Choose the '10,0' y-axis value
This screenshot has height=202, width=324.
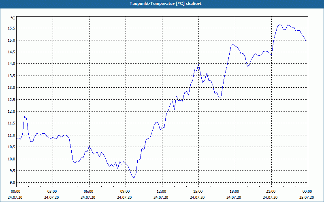point(11,159)
